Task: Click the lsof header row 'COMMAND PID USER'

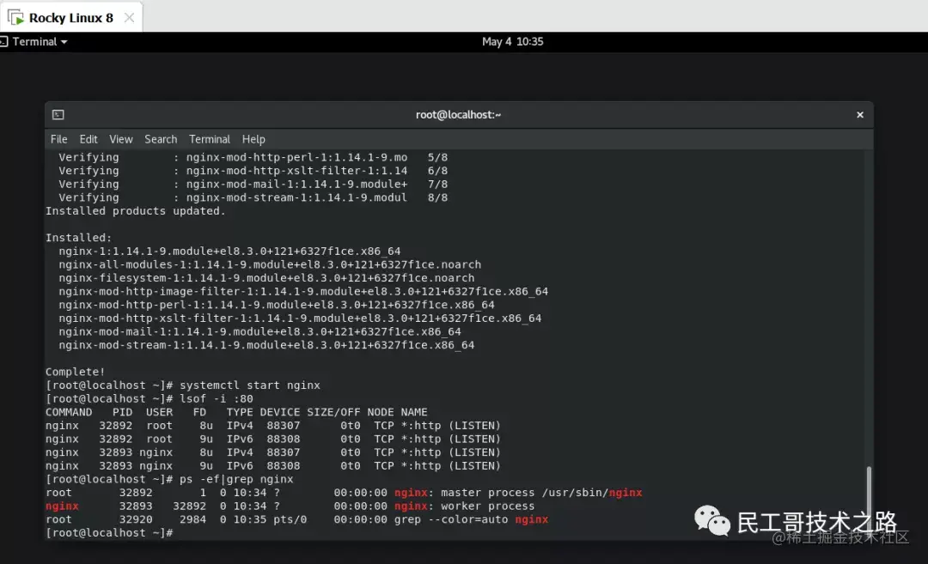Action: (236, 412)
